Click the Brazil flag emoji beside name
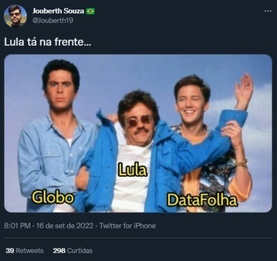Screen dimensions: 277x261 pyautogui.click(x=91, y=11)
